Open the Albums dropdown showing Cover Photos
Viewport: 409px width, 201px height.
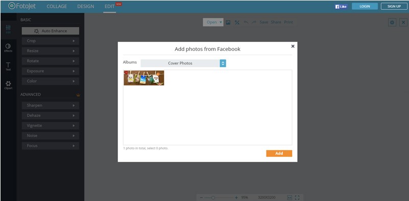click(x=183, y=63)
